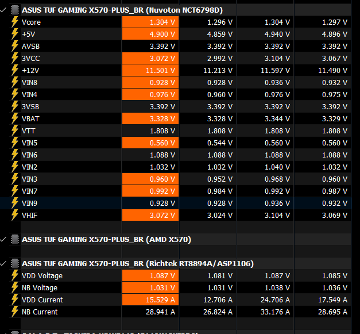This screenshot has height=334, width=360.
Task: Click the lightning icon beside VHIF
Action: [x=15, y=215]
